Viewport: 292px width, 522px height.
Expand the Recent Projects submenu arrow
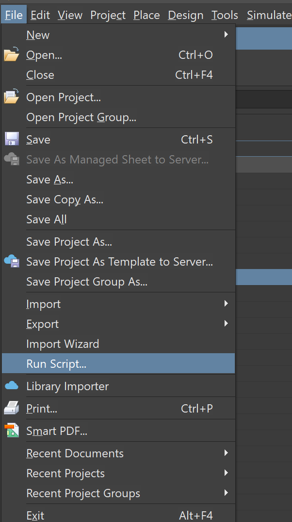(226, 473)
